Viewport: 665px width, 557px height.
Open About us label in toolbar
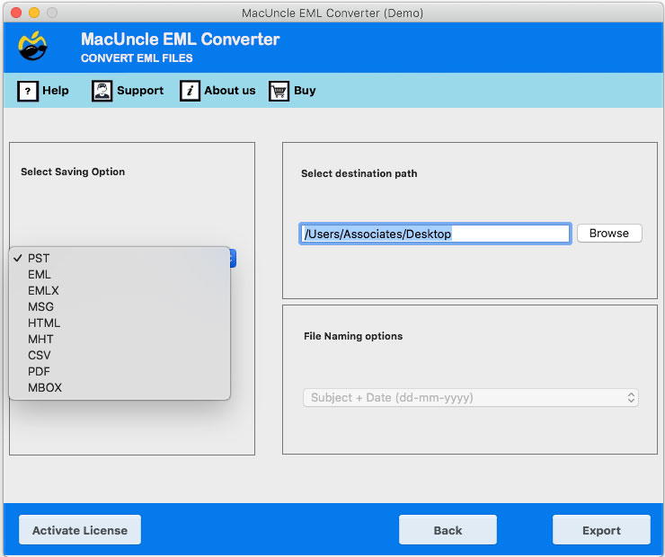tap(230, 91)
